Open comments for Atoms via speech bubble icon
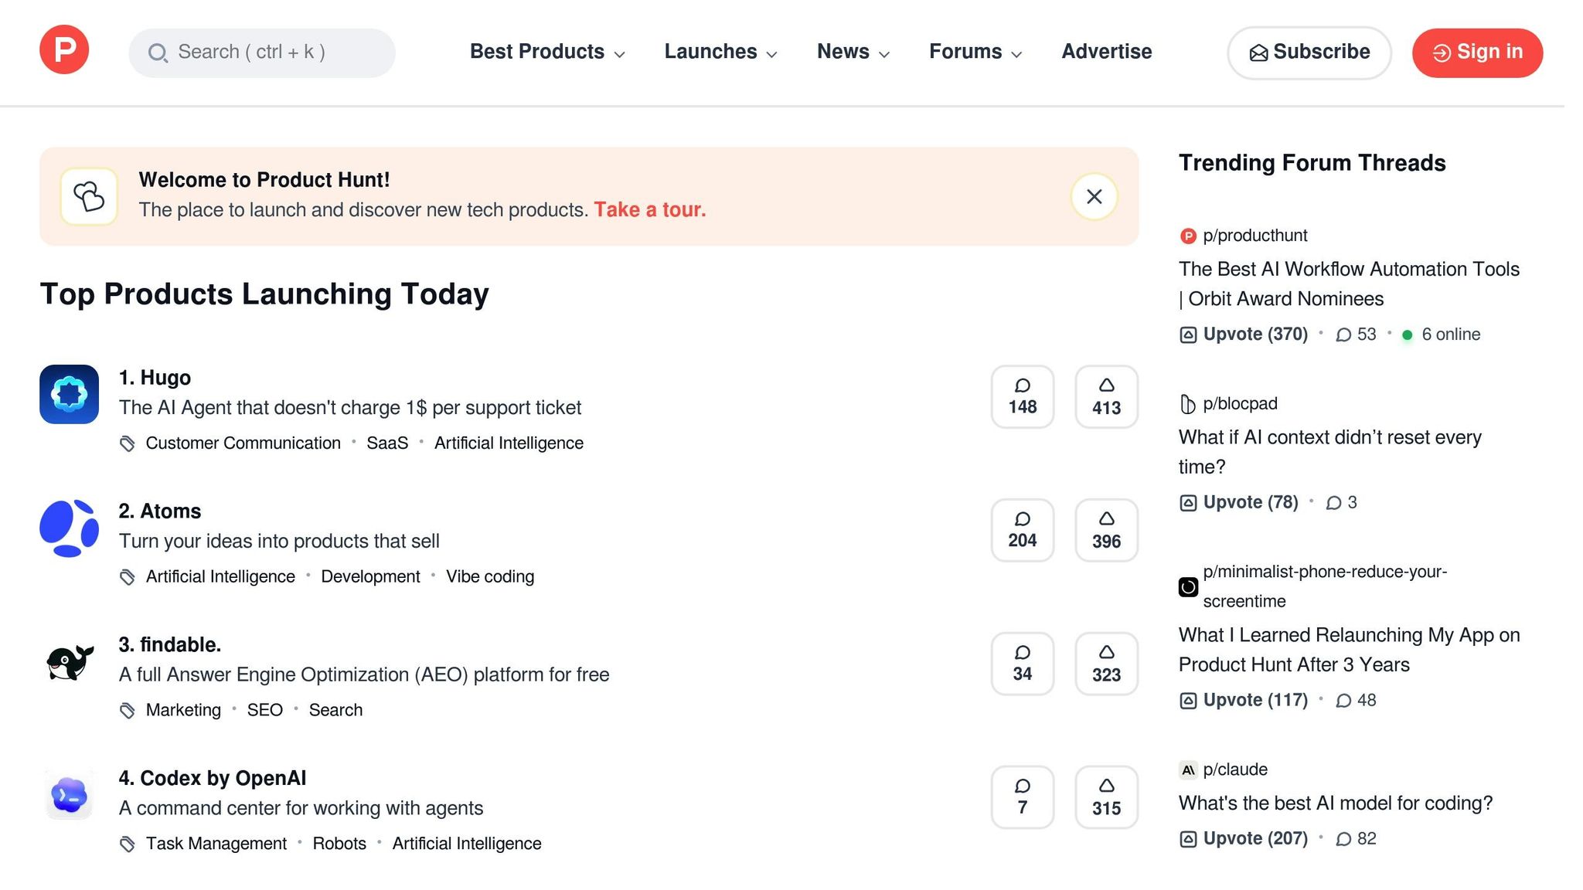This screenshot has height=890, width=1583. coord(1023,530)
